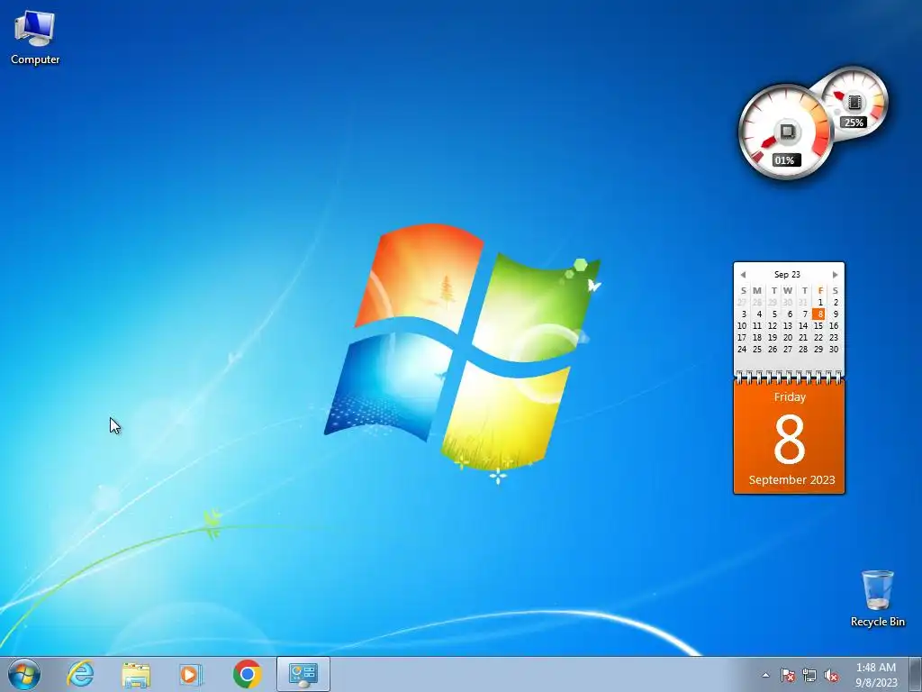Select the Computer desktop icon

(35, 37)
